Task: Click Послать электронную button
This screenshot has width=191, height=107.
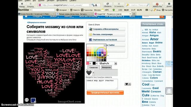Action: click(107, 34)
